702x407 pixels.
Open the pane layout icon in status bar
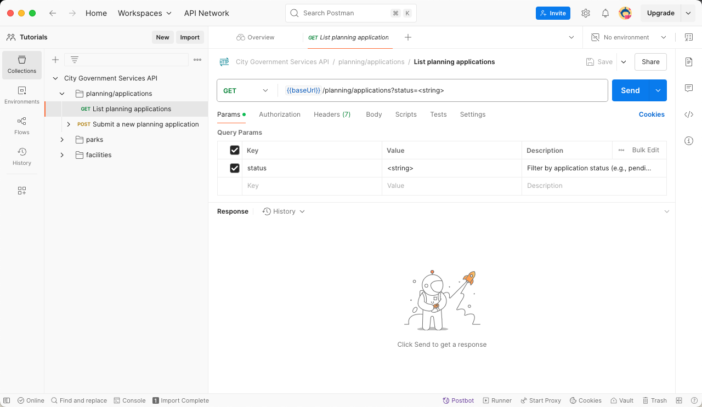(679, 400)
